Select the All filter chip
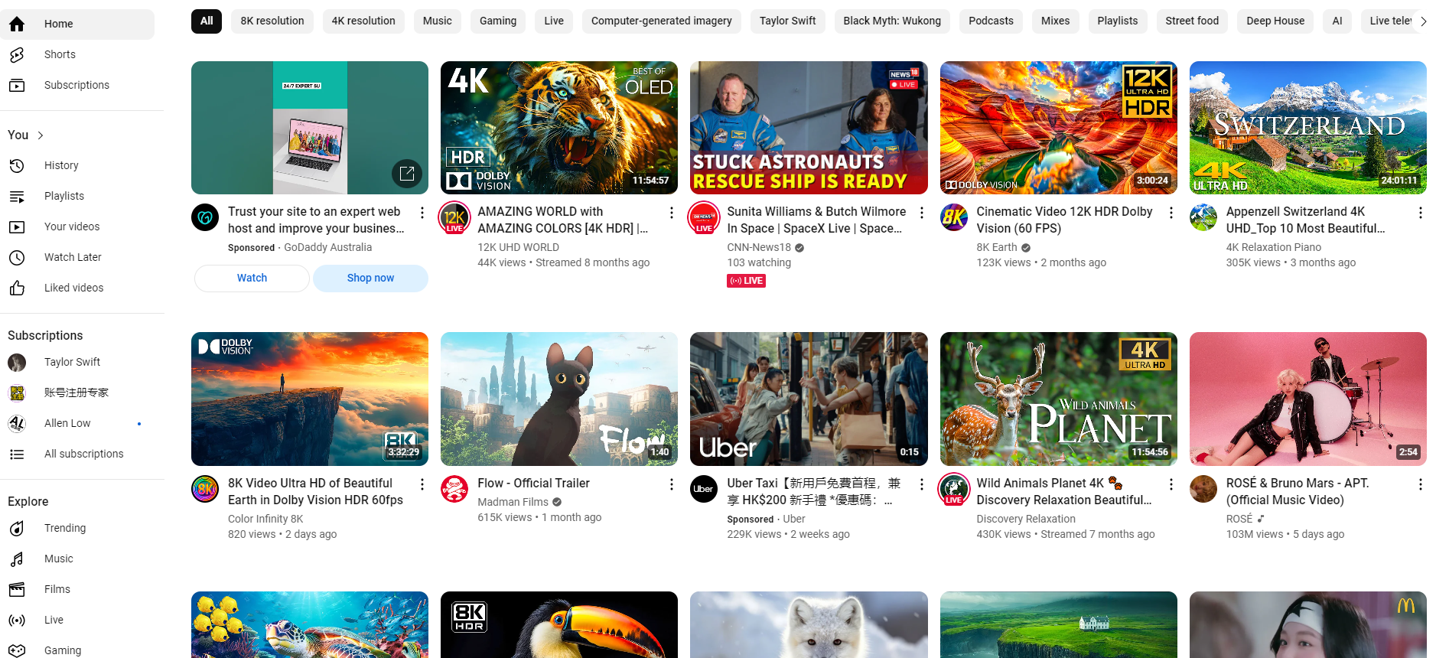Image resolution: width=1436 pixels, height=658 pixels. coord(207,21)
